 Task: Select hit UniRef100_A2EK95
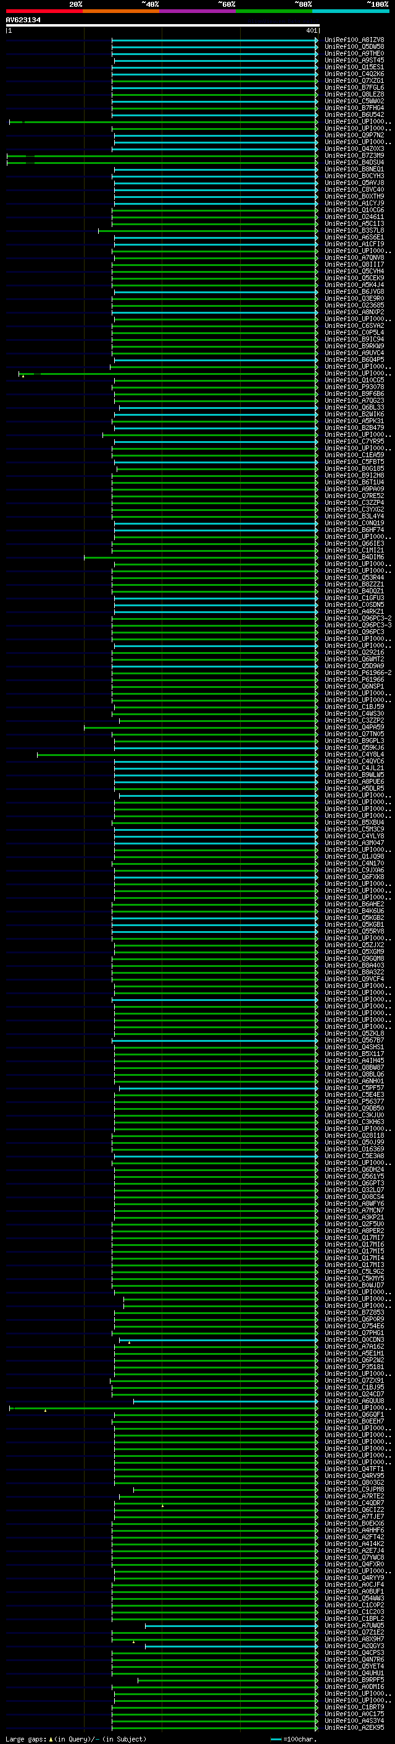click(x=354, y=1727)
